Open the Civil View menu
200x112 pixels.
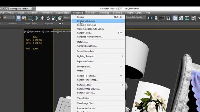click(x=91, y=13)
